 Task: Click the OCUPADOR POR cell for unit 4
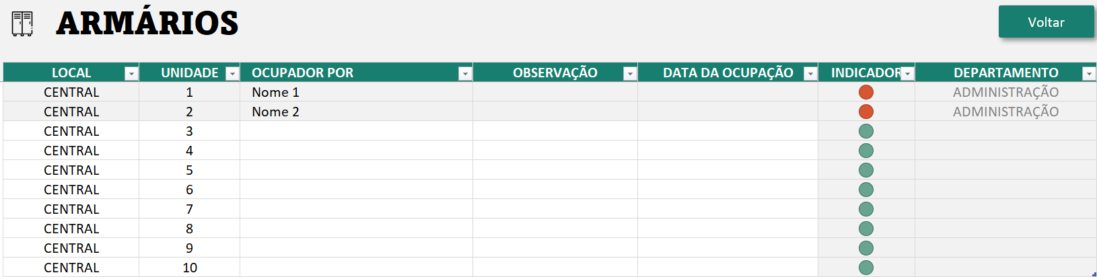pos(355,151)
